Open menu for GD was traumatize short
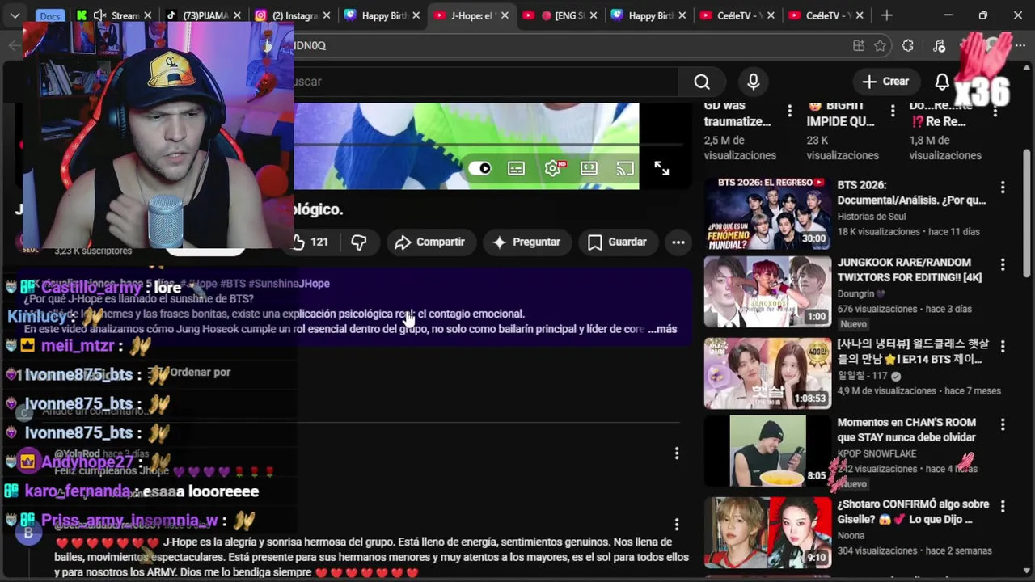 (x=790, y=111)
